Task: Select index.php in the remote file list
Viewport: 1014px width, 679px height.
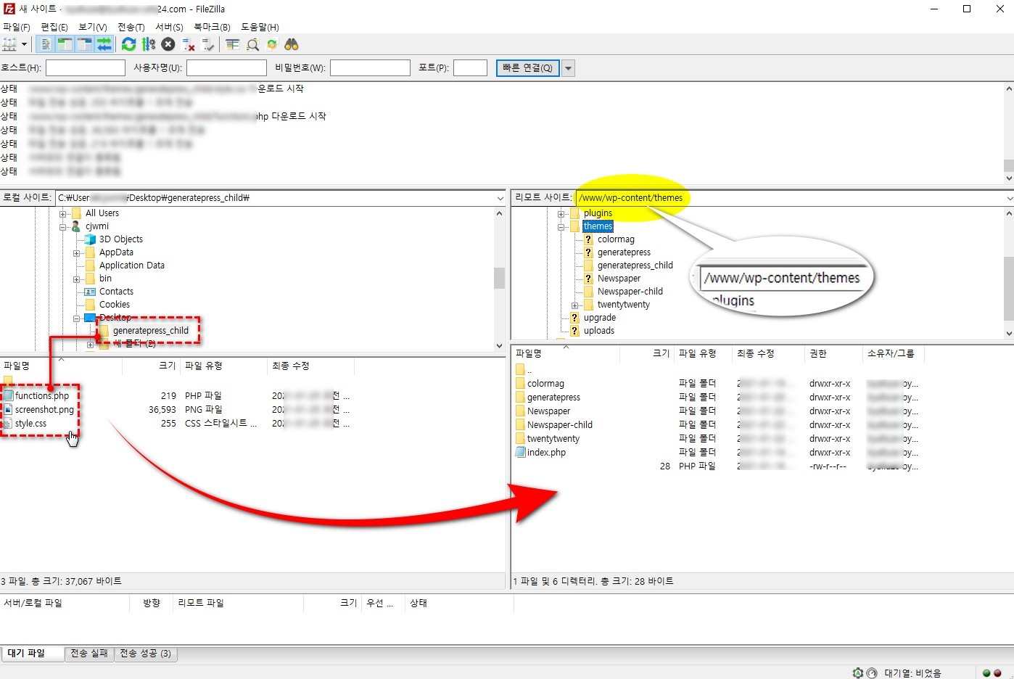Action: [546, 453]
